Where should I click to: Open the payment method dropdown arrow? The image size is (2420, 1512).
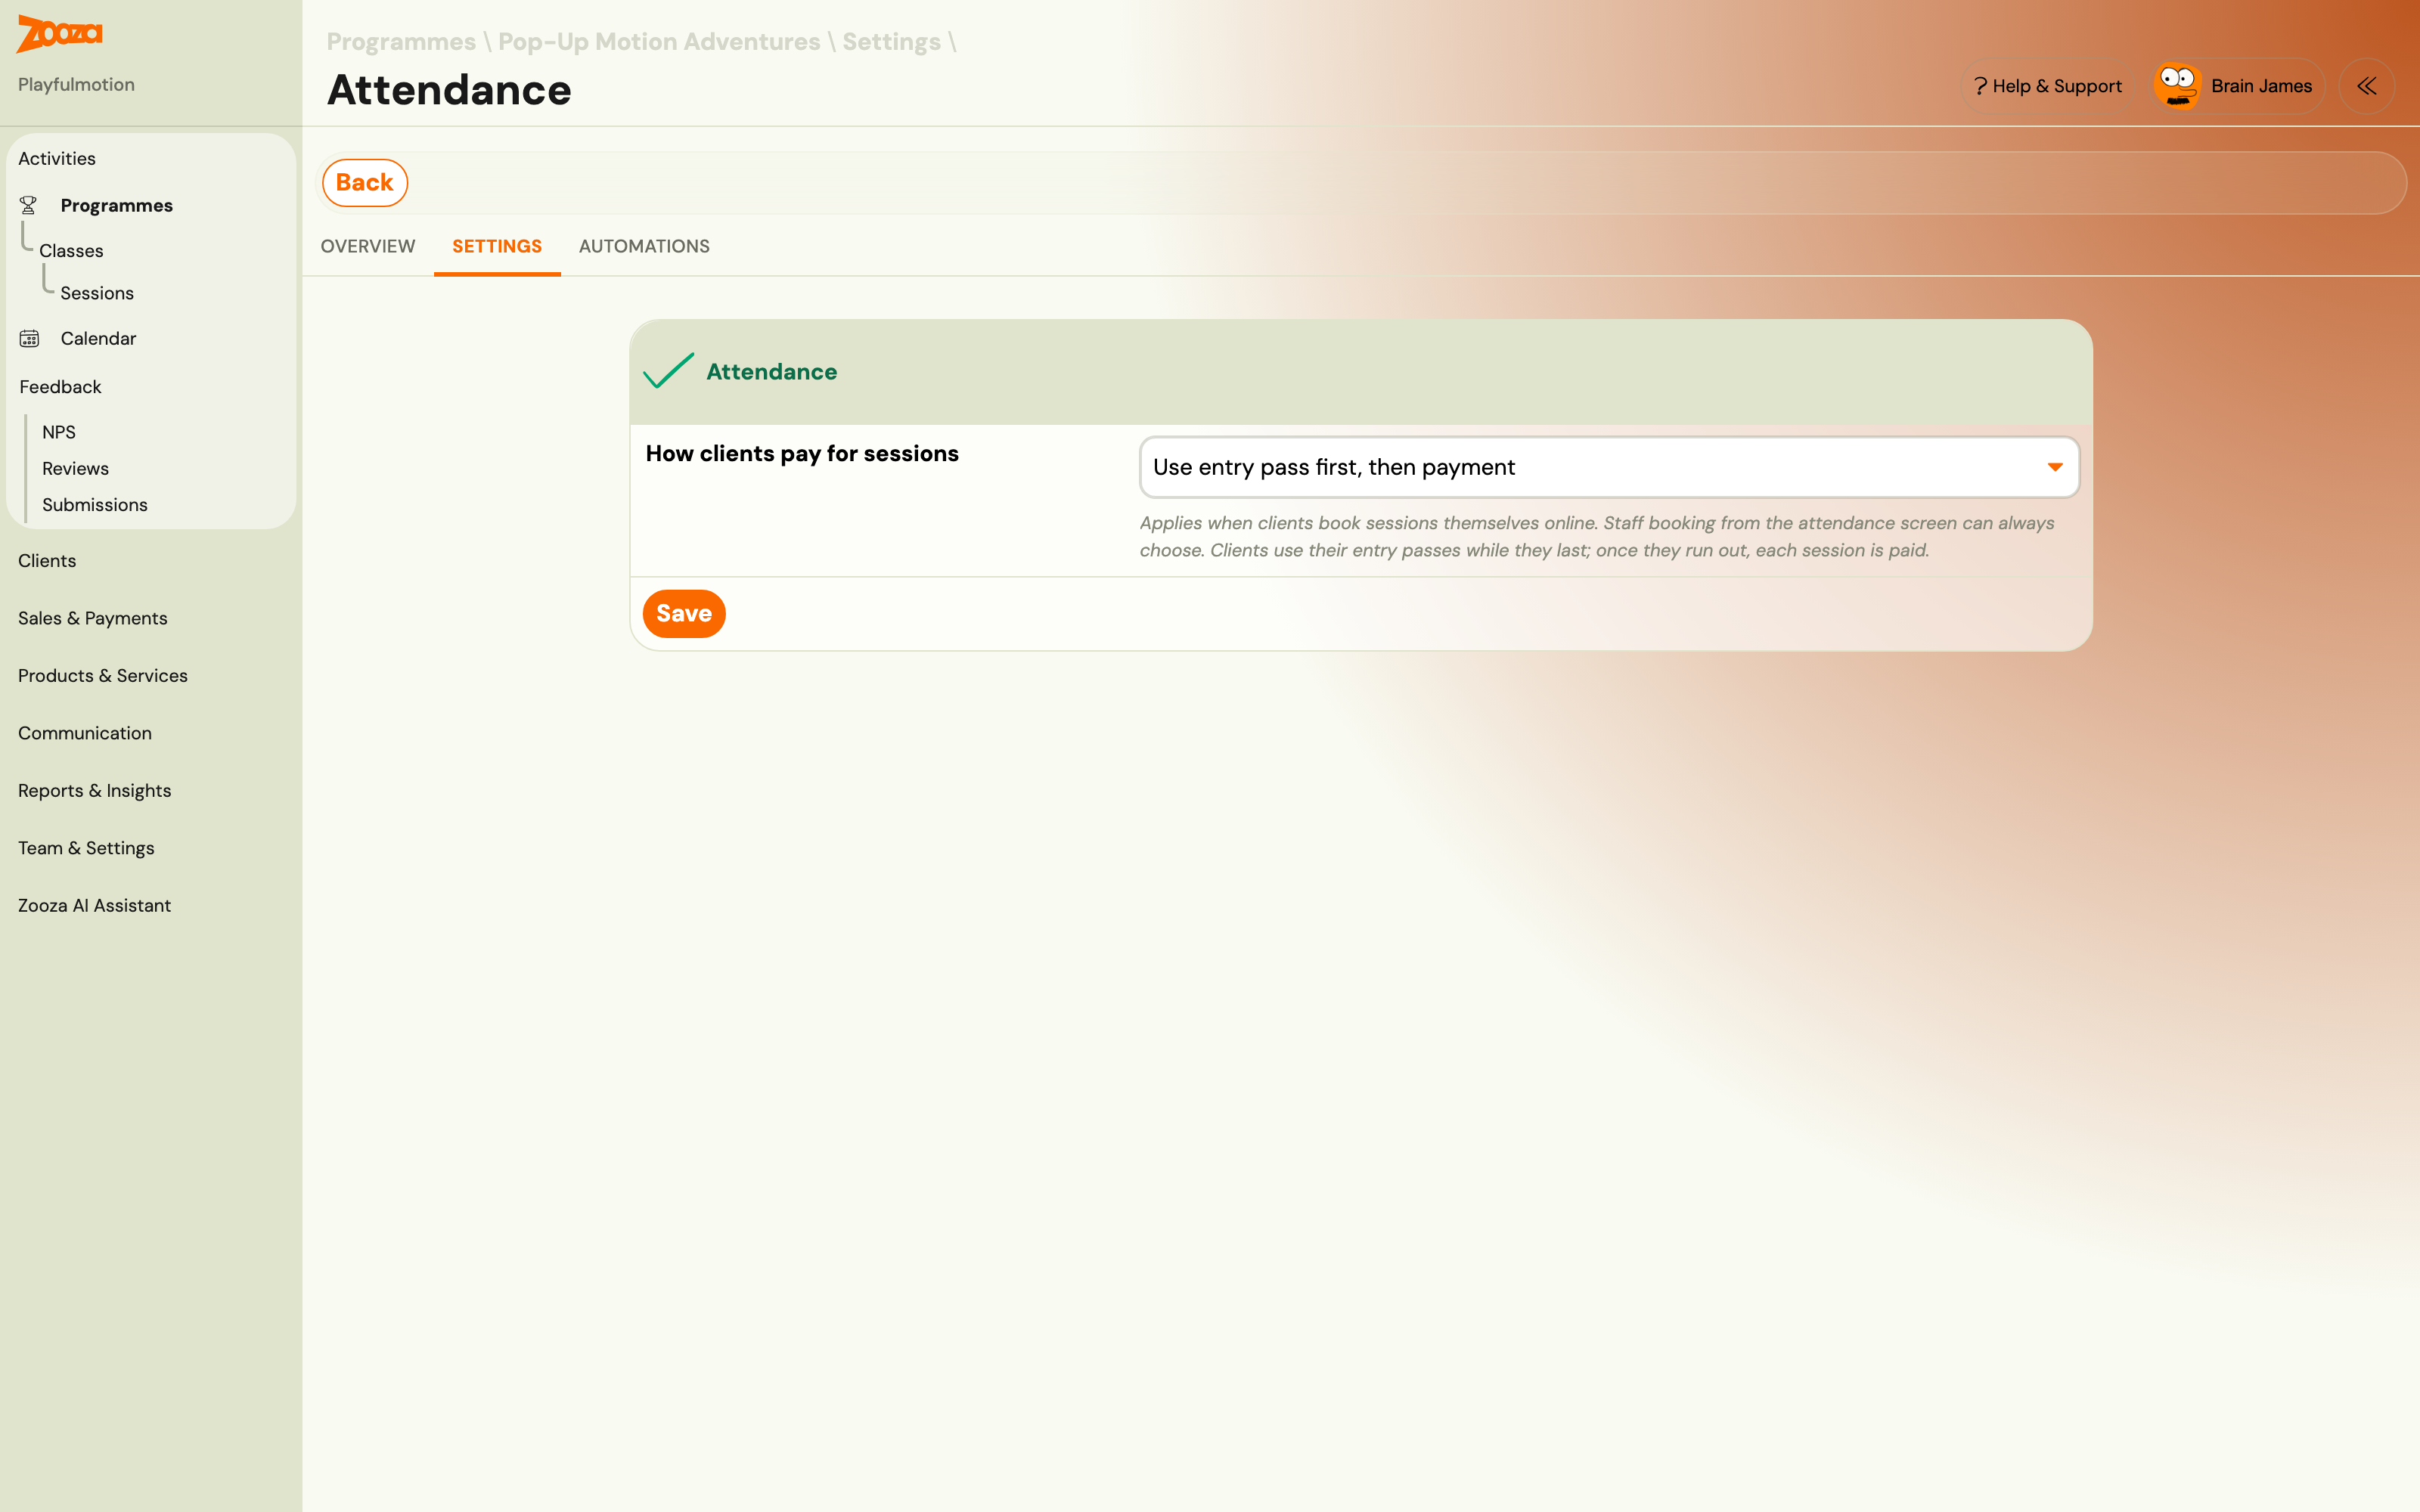[x=2054, y=467]
